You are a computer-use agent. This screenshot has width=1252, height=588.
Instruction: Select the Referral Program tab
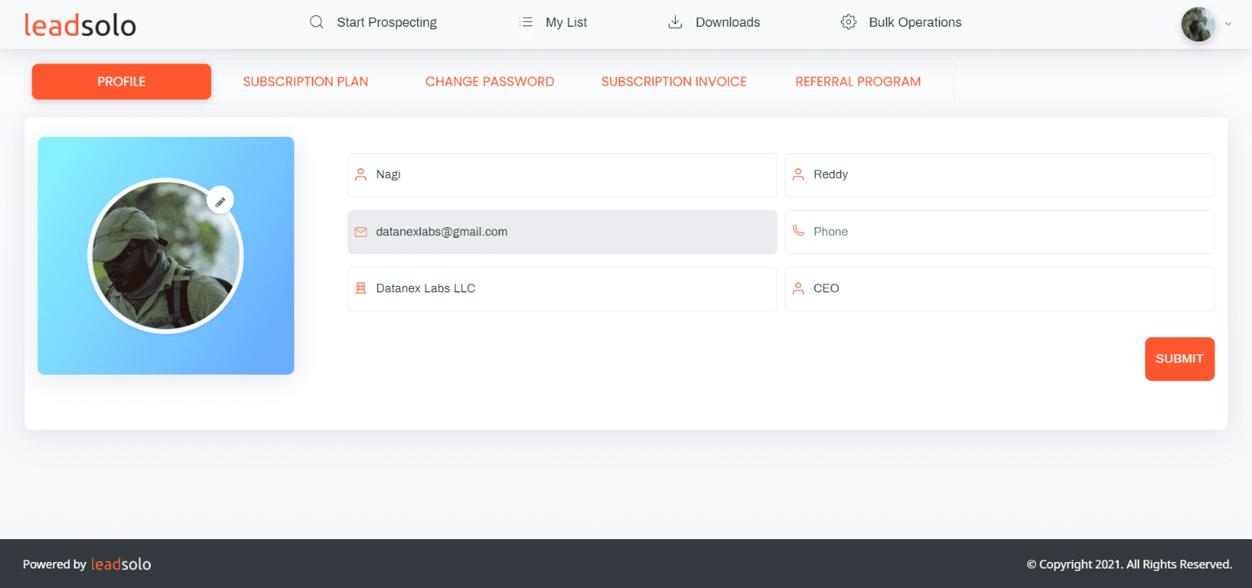[858, 81]
